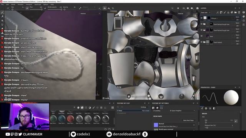246x138 pixels.
Task: Add a new paint layer with brush icon
Action: [x=224, y=13]
